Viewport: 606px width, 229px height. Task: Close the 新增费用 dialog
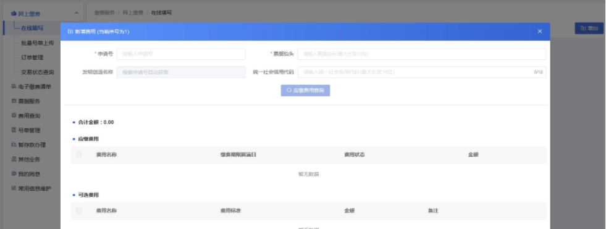click(540, 31)
